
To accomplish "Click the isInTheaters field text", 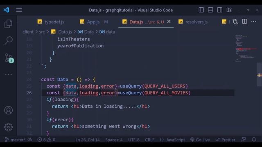I will (74, 39).
